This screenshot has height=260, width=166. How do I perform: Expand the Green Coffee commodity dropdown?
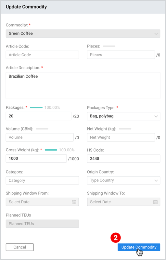(83, 34)
